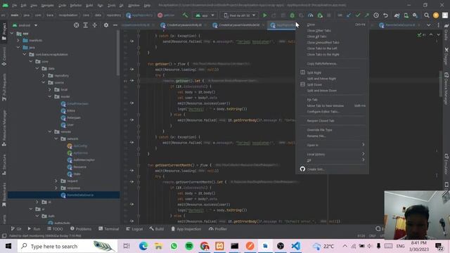Click the Search Everywhere magnifier icon
This screenshot has width=450, height=253.
click(427, 15)
